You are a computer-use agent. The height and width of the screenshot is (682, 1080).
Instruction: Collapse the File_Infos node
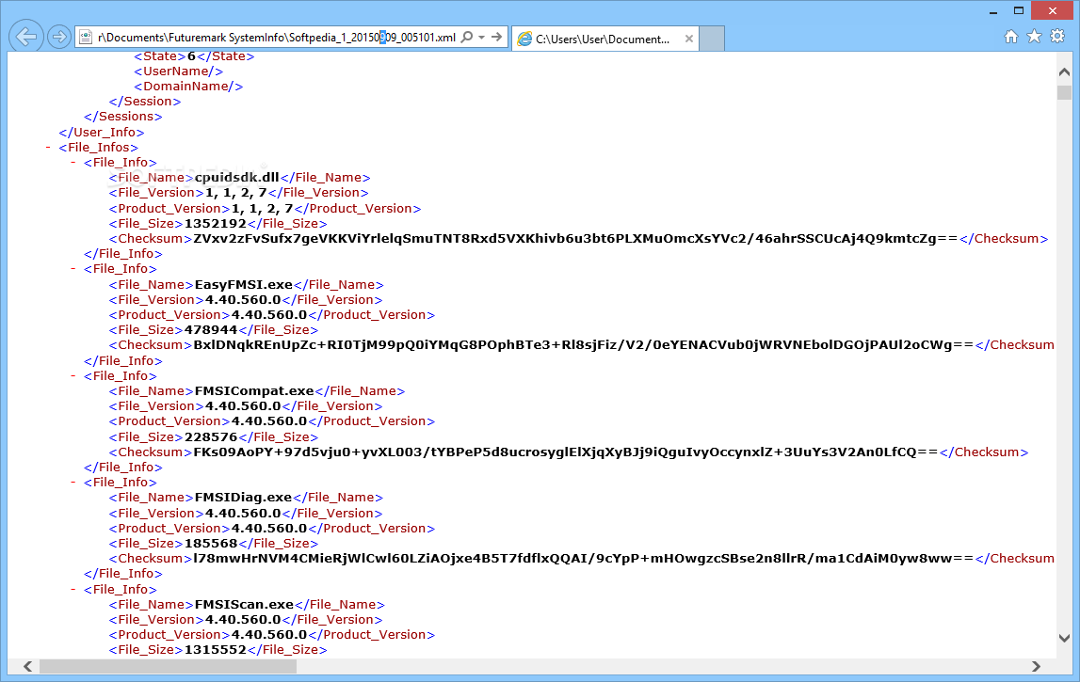coord(48,148)
